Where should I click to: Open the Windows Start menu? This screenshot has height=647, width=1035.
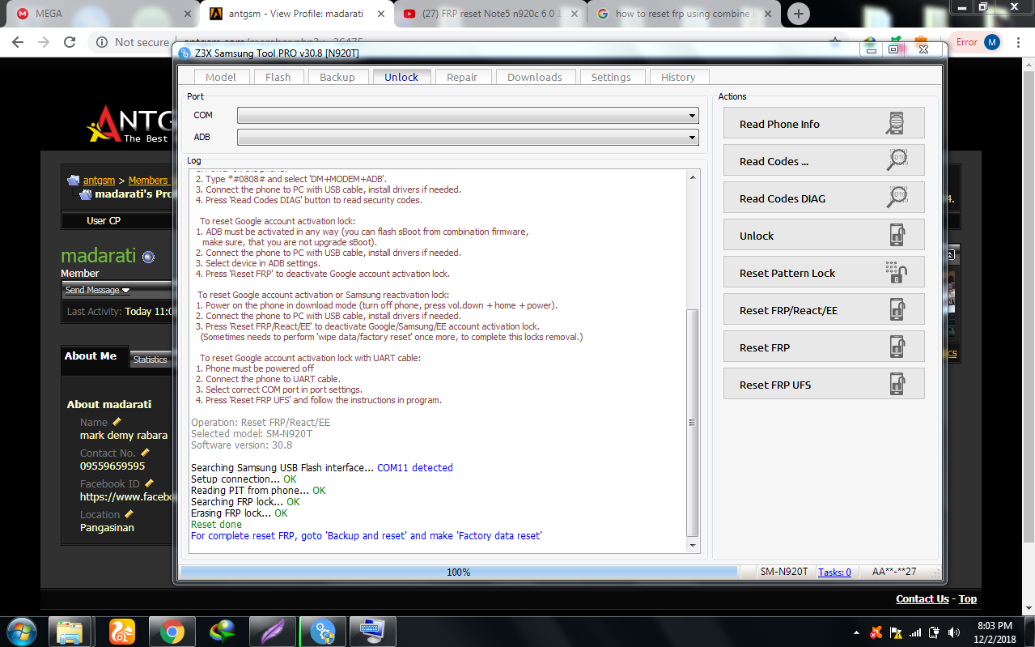21,631
